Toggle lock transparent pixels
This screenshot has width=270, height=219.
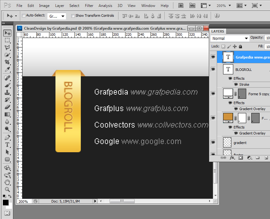pos(223,47)
